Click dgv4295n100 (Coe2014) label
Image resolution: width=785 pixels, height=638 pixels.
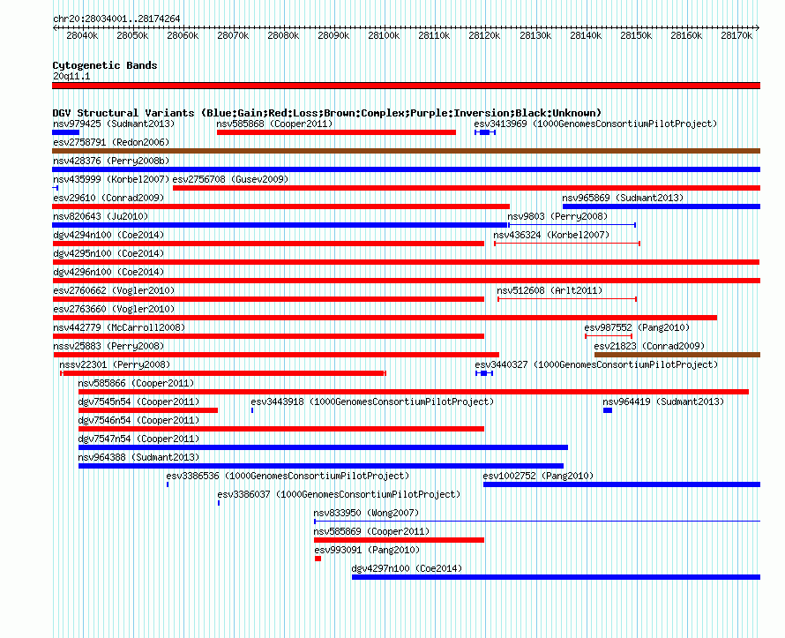[108, 253]
